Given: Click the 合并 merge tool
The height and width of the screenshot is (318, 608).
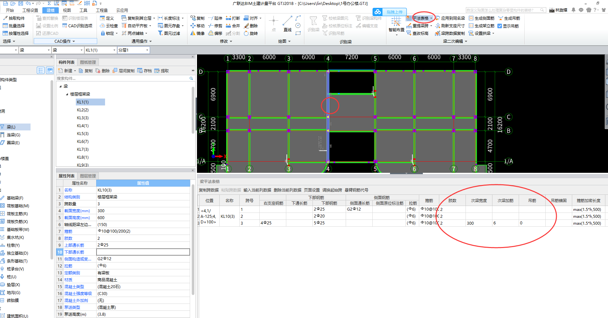Looking at the screenshot, I should coord(233,26).
